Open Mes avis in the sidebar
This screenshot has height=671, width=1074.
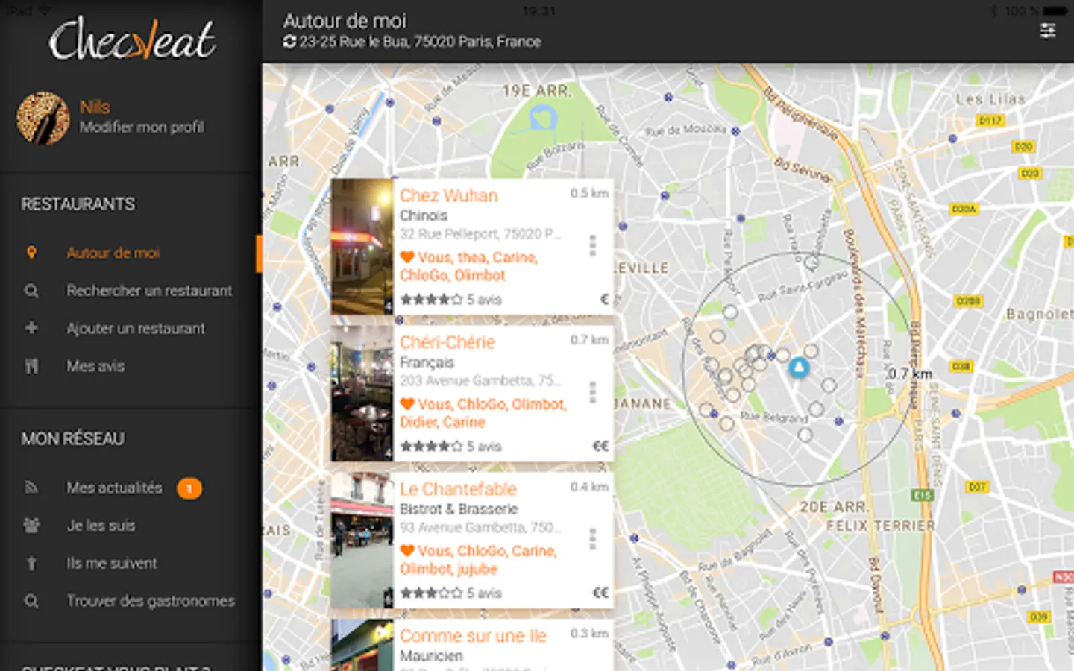coord(95,366)
